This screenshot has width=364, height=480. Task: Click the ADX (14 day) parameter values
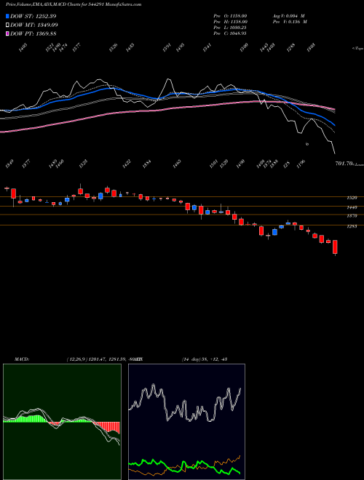[x=205, y=359]
